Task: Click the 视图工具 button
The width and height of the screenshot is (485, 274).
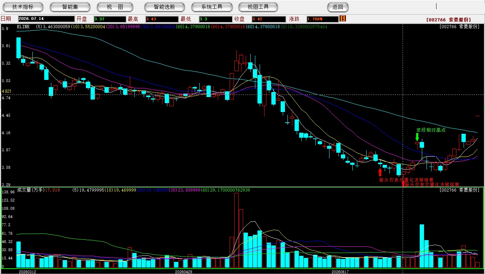Action: [259, 7]
